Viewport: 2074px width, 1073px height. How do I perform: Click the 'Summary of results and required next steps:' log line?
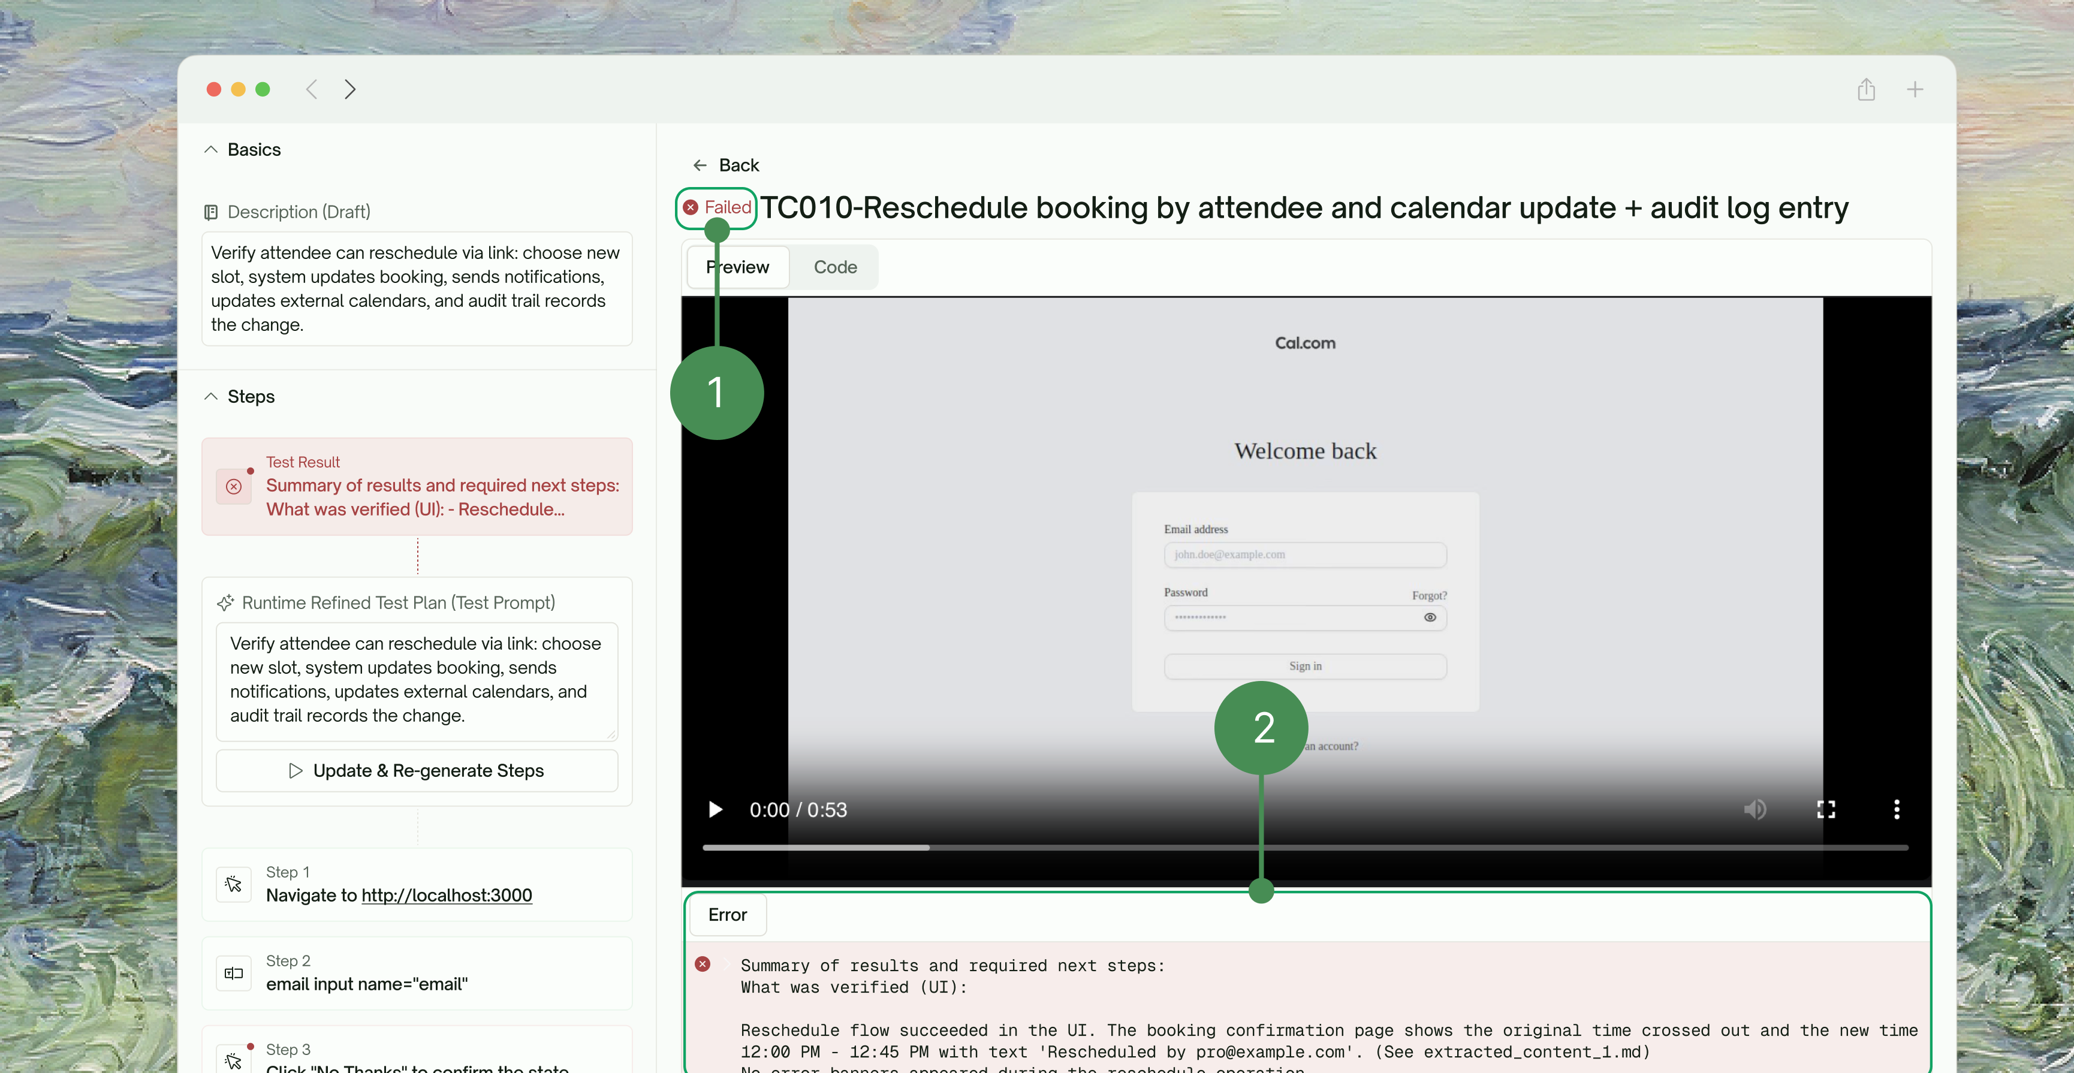952,965
